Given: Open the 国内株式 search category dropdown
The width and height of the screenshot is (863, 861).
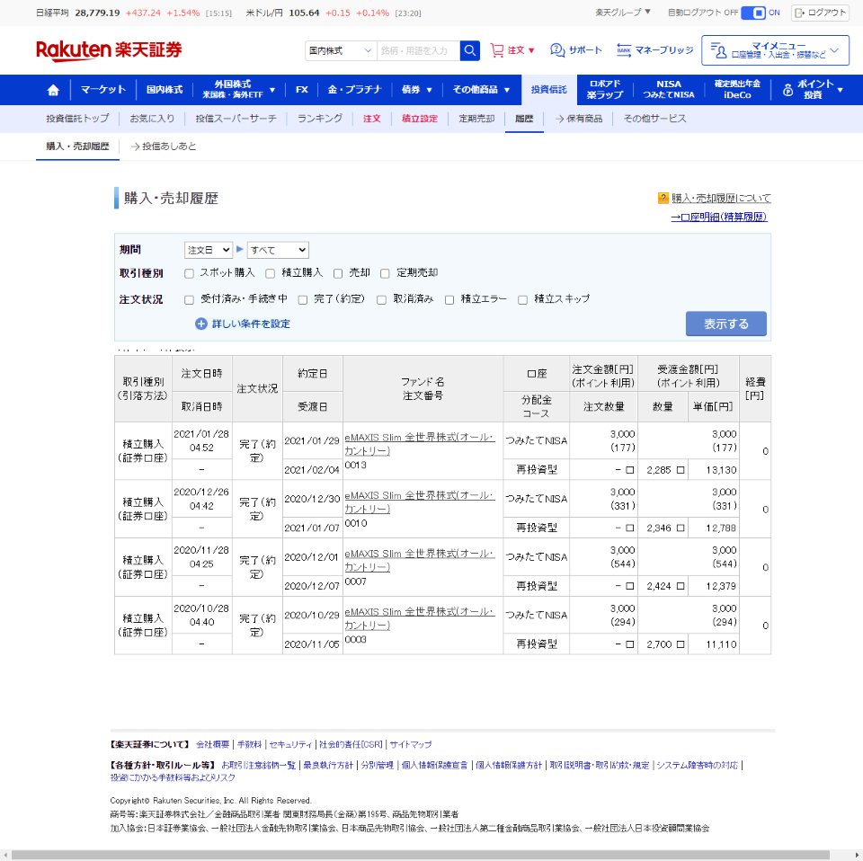Looking at the screenshot, I should (x=342, y=50).
